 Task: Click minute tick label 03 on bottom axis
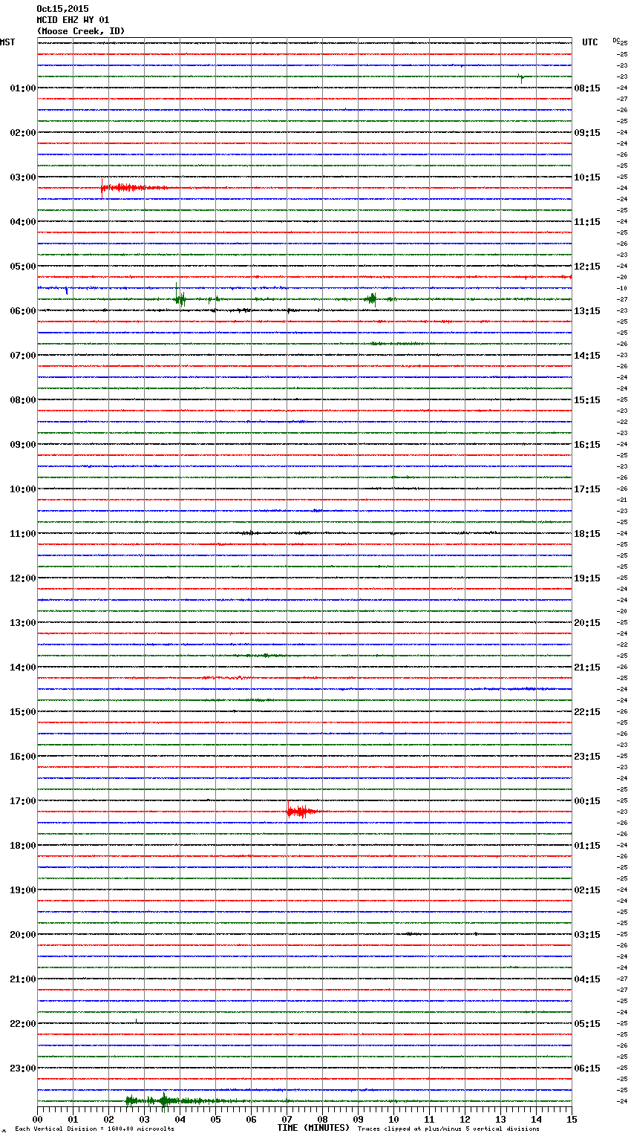coord(144,1119)
